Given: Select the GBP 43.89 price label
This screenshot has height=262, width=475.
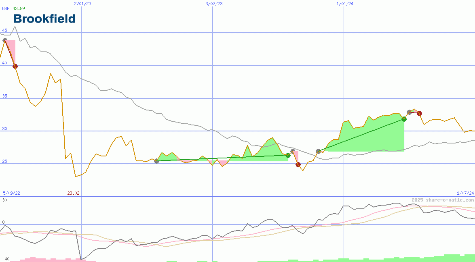Looking at the screenshot, I should click(14, 8).
